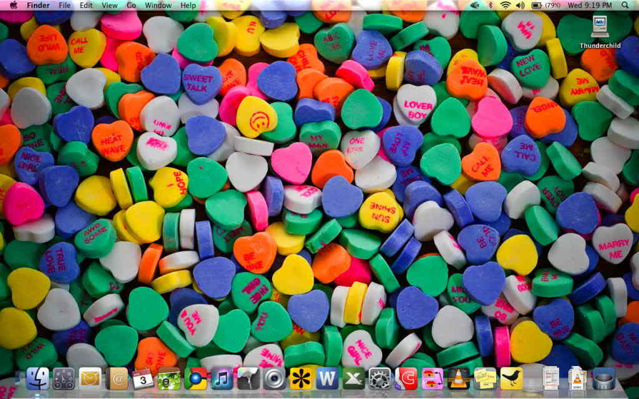Open the Go menu
Image resolution: width=639 pixels, height=399 pixels.
(x=131, y=5)
